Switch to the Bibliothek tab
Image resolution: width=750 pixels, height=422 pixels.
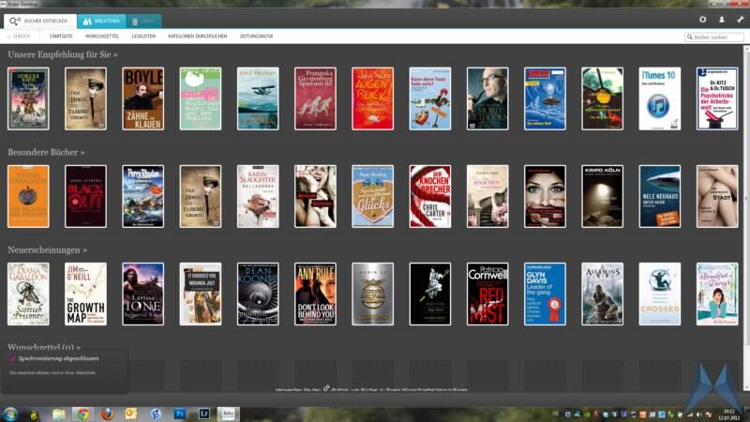tap(101, 21)
